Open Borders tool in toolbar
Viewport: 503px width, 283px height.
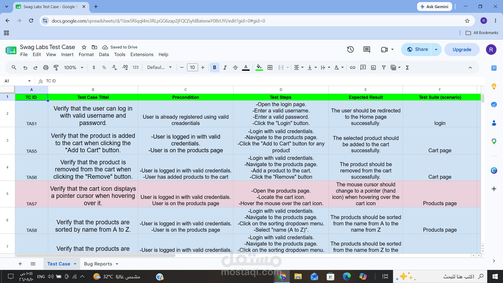click(x=270, y=68)
